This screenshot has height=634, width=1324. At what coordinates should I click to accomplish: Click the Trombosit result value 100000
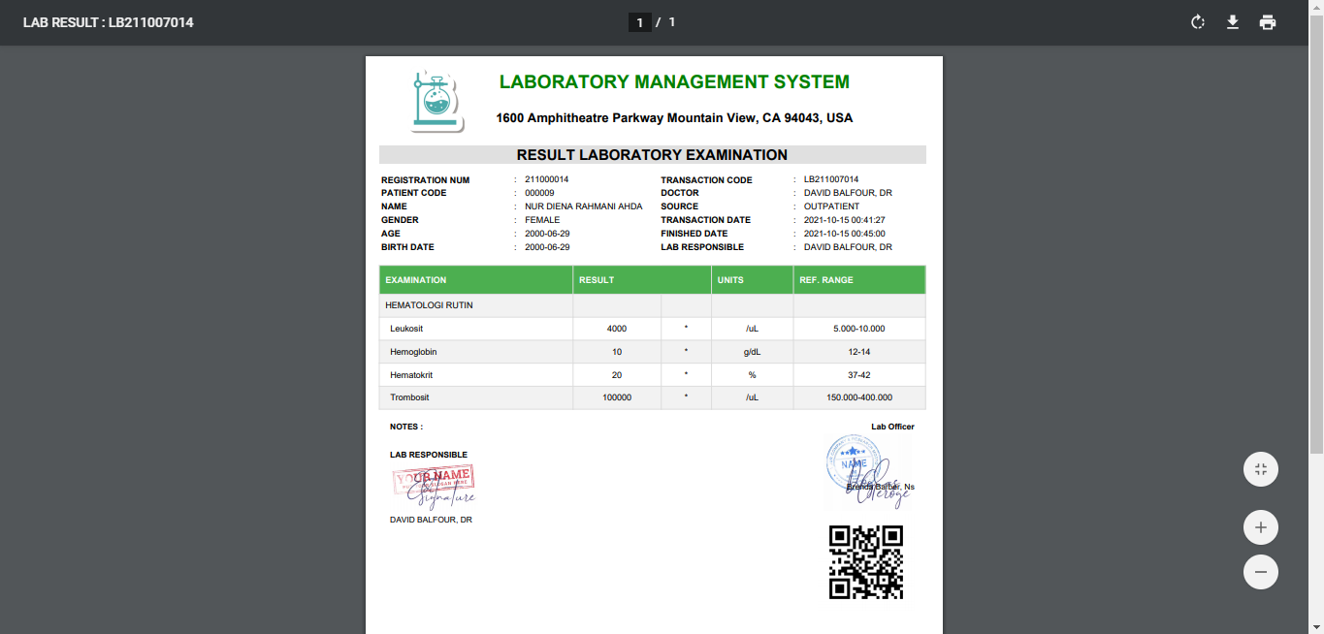(617, 397)
